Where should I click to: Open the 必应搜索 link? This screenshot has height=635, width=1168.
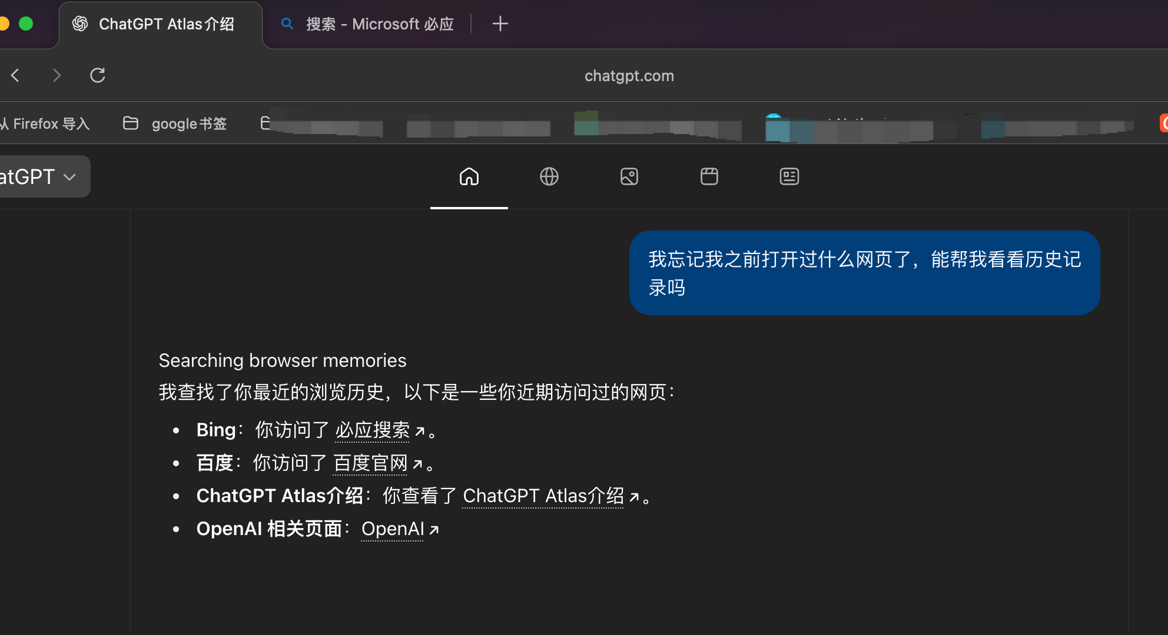click(373, 430)
